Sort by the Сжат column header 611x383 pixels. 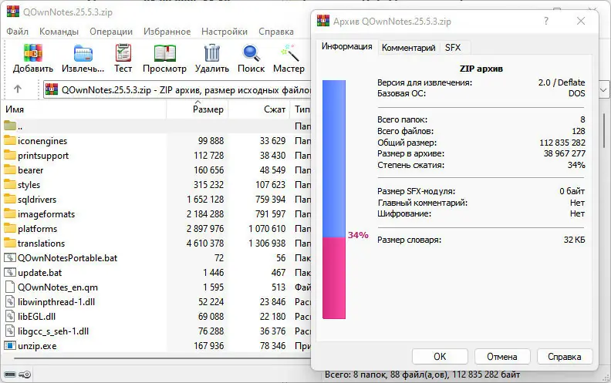(x=258, y=109)
